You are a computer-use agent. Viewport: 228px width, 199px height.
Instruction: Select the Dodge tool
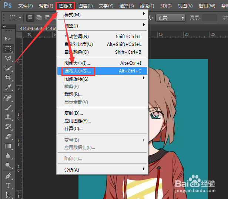(8, 165)
